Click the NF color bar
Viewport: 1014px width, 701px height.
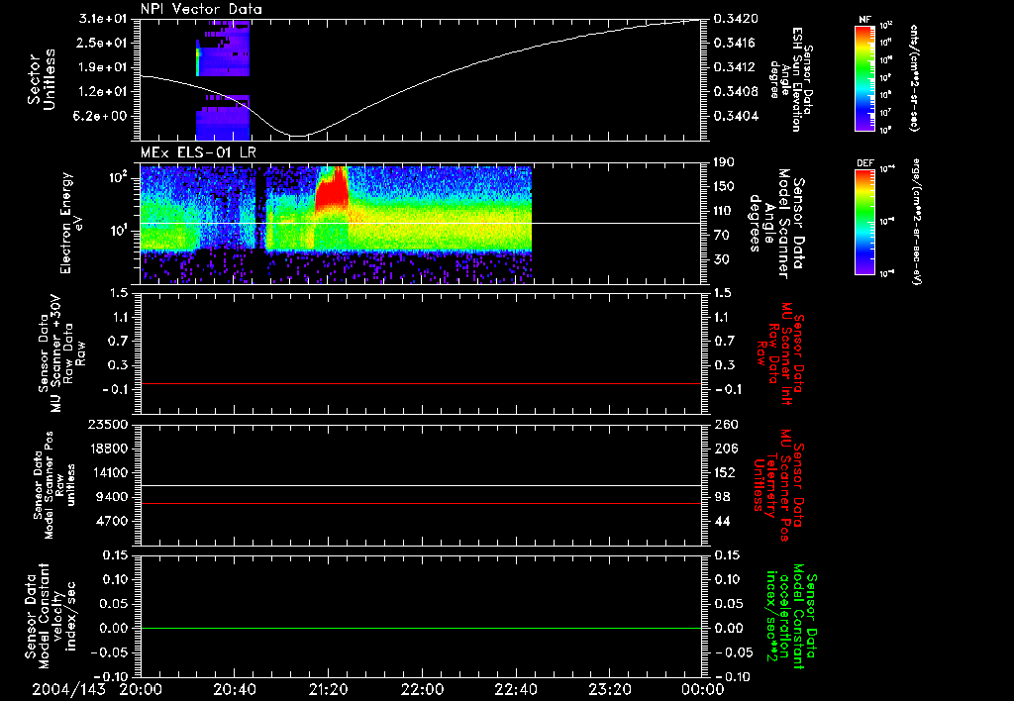tap(864, 77)
